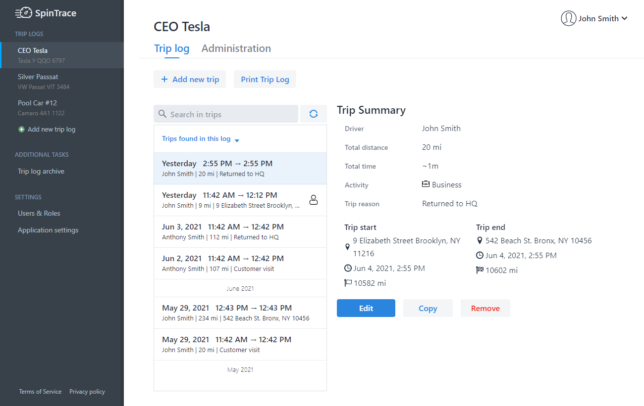Click the '10582 mi' start odometer value
Screen dimensions: 644x406
[370, 283]
